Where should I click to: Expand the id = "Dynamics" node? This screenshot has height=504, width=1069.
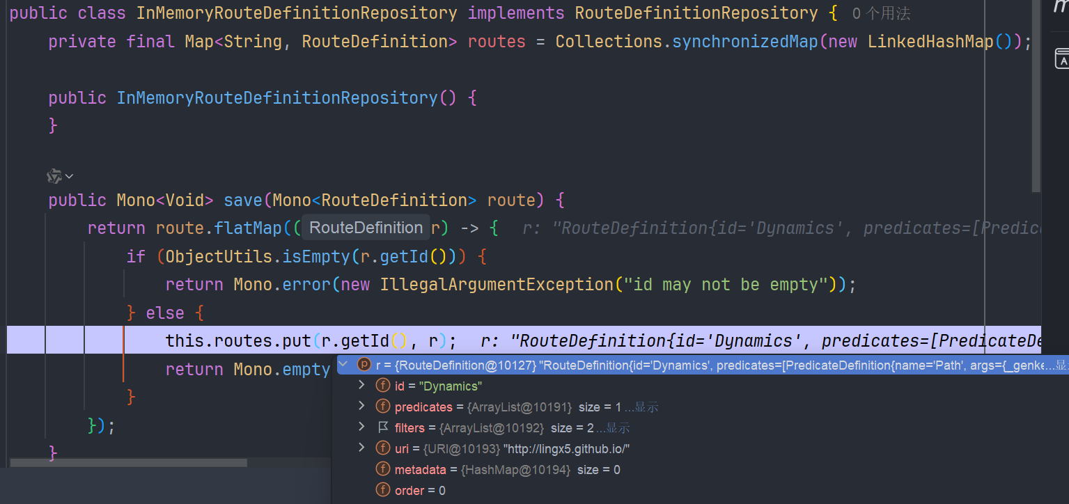click(361, 384)
